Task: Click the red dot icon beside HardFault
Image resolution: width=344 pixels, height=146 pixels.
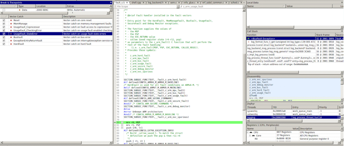Action: pos(11,44)
